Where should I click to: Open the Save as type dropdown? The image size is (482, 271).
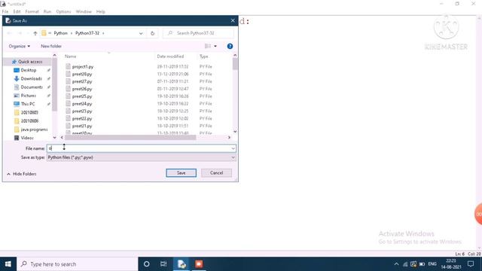pyautogui.click(x=142, y=157)
